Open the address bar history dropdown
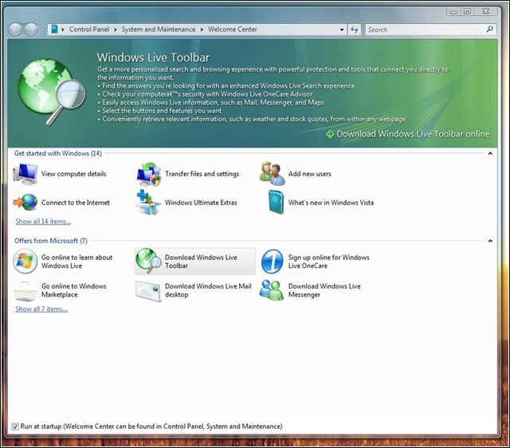Screen dimensions: 510x448 tap(342, 29)
